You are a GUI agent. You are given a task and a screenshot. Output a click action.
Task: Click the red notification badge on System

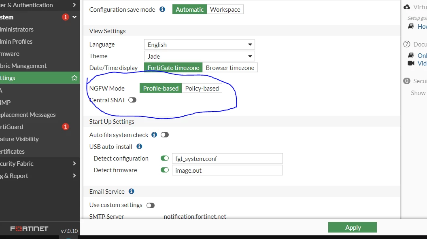[x=65, y=17]
